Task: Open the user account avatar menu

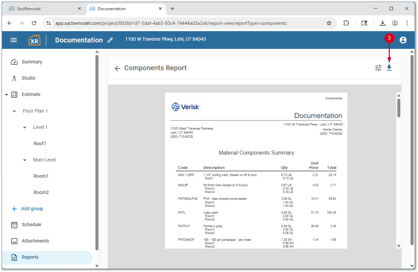Action: point(403,40)
